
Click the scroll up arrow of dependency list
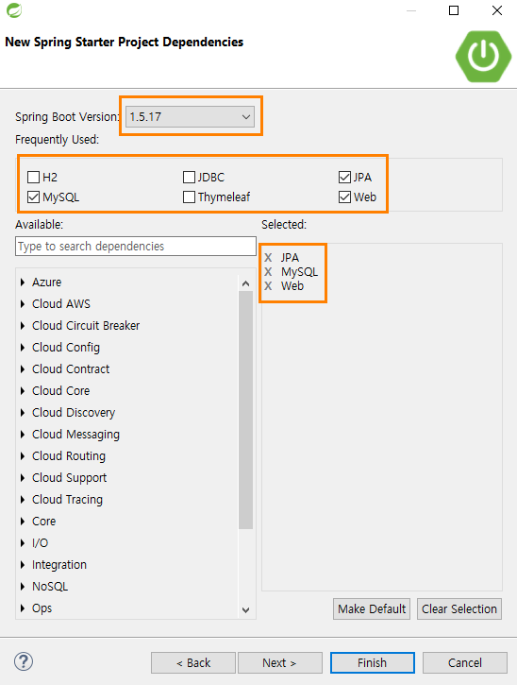click(245, 283)
